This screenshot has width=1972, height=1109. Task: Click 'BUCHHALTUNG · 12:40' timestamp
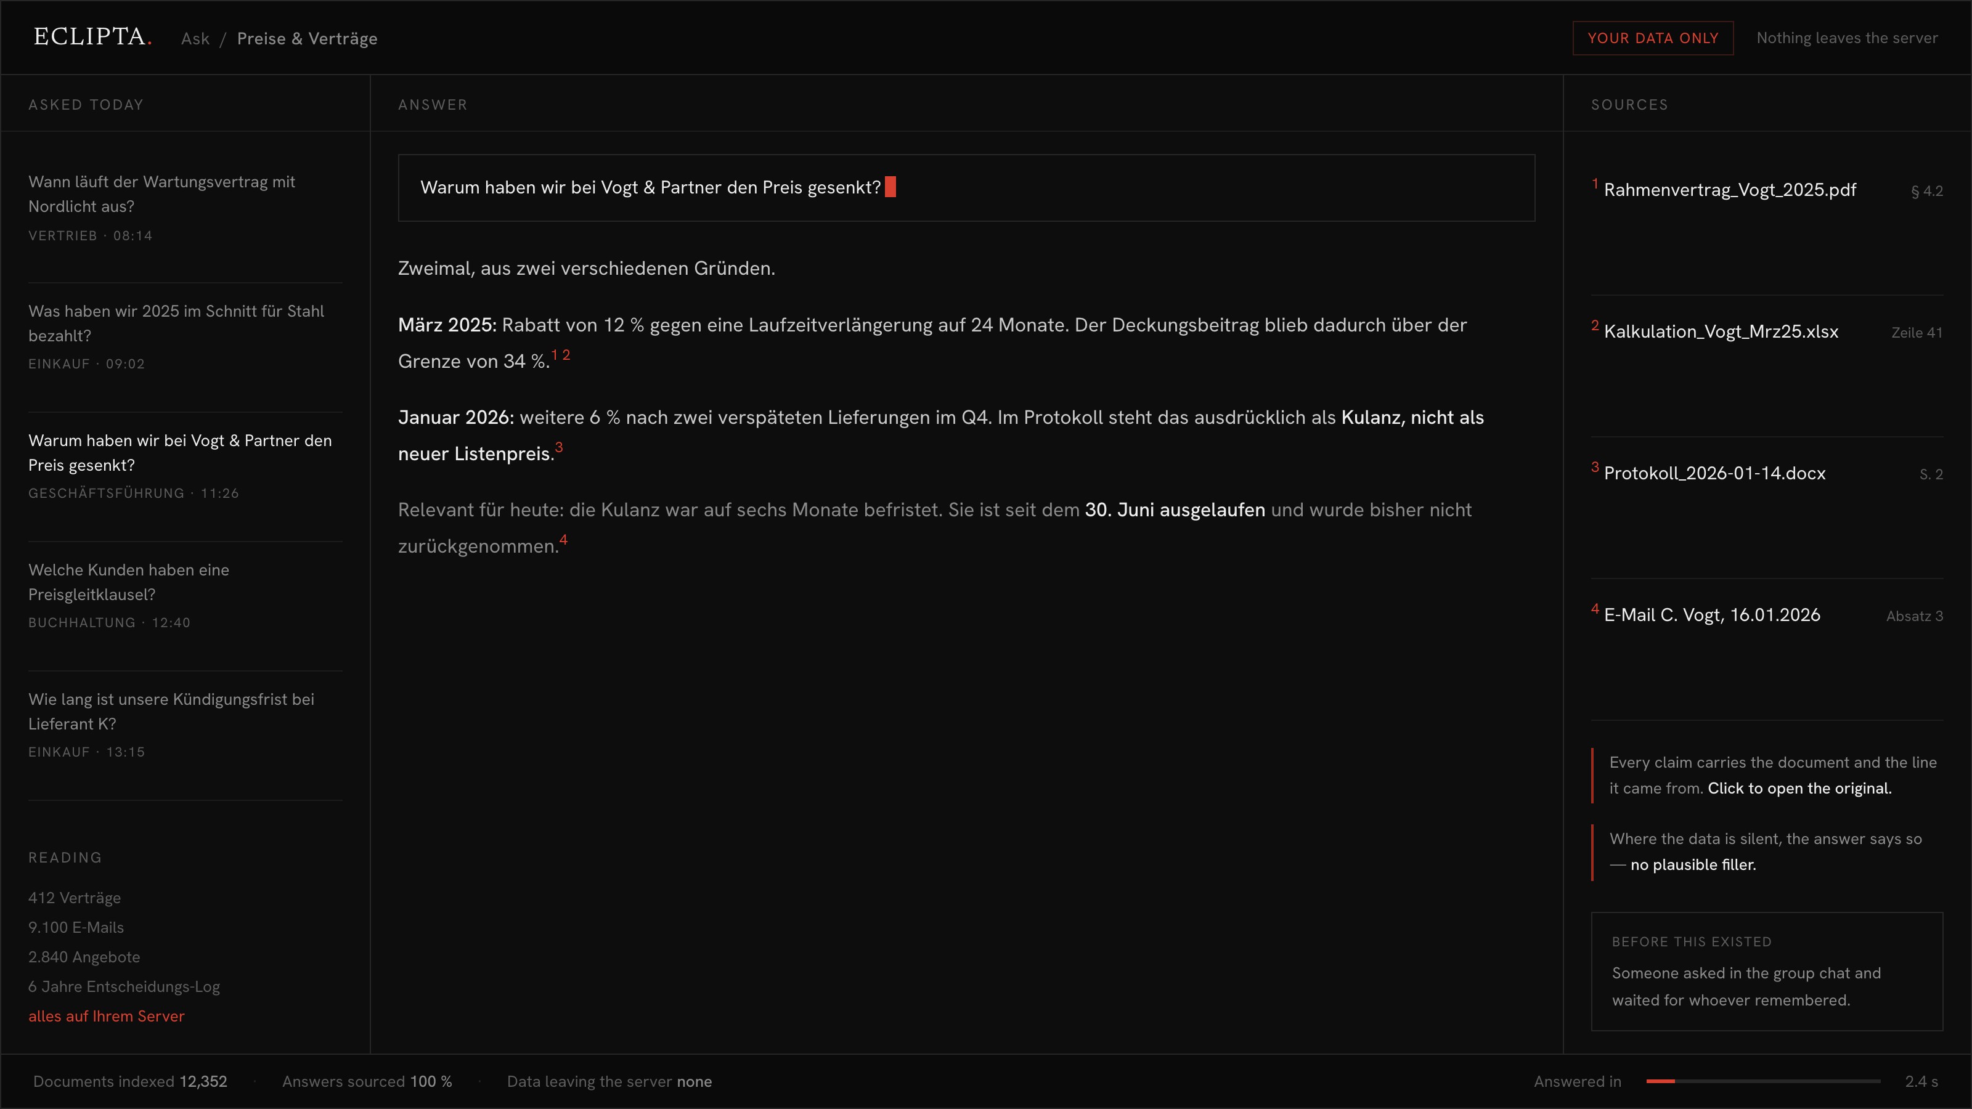(110, 623)
